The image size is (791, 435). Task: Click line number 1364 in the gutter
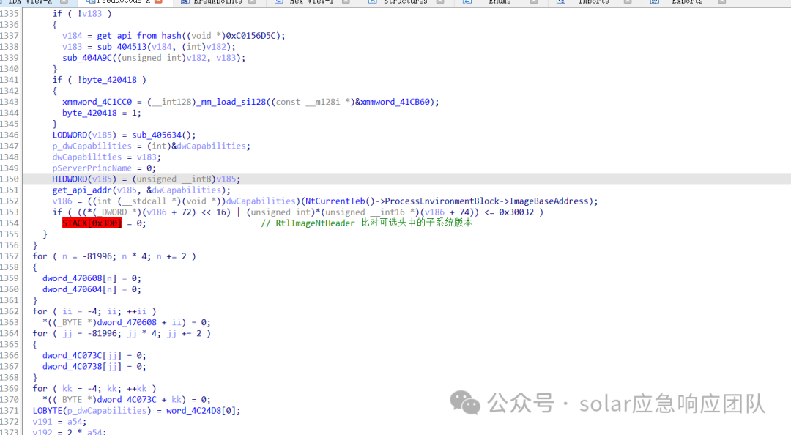pyautogui.click(x=10, y=333)
